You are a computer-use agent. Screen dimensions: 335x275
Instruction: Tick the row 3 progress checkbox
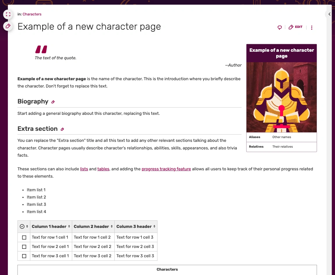[24, 256]
